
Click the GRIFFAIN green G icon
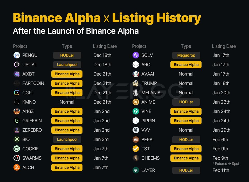17,121
